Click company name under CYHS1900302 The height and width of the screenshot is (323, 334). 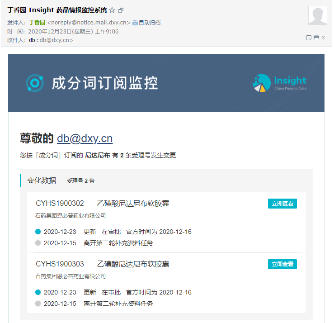[x=71, y=215]
